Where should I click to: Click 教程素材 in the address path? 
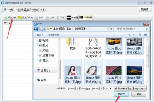pos(81,29)
